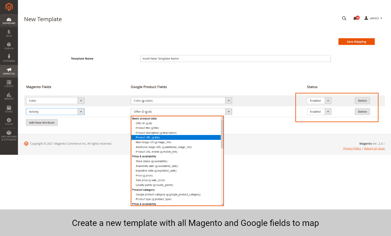
Task: Open the Catalog sidebar menu
Action: [9, 46]
